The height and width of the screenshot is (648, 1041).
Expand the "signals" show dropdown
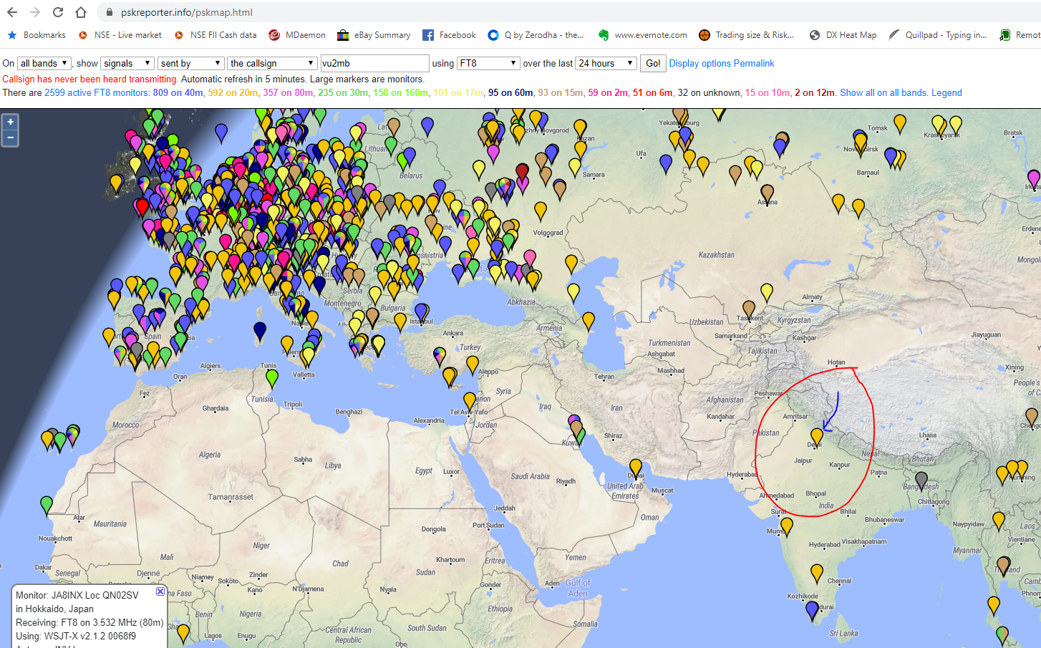pyautogui.click(x=127, y=64)
